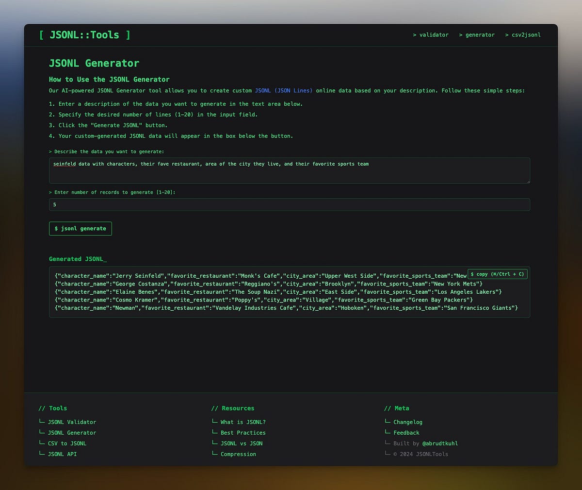Open the 'JSONL (JSON Lines)' inline link
The width and height of the screenshot is (582, 490).
[283, 90]
